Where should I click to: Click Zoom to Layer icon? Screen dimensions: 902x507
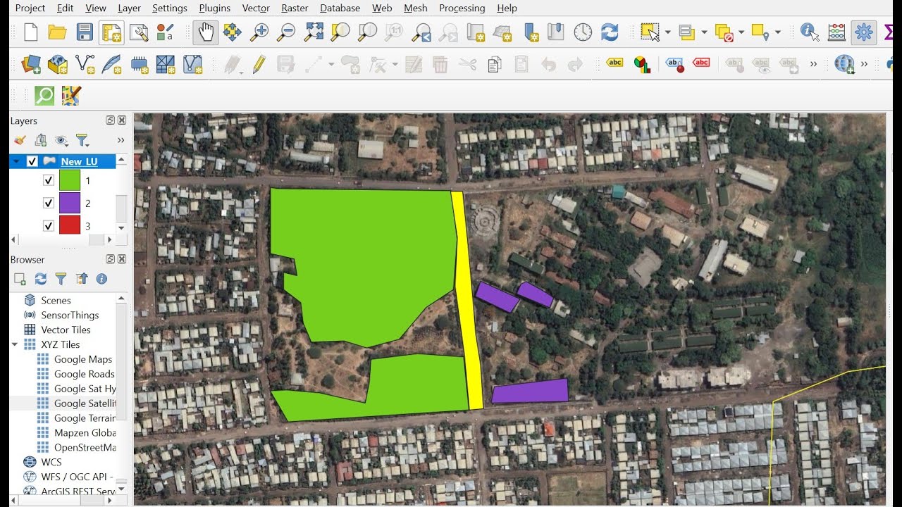click(367, 32)
